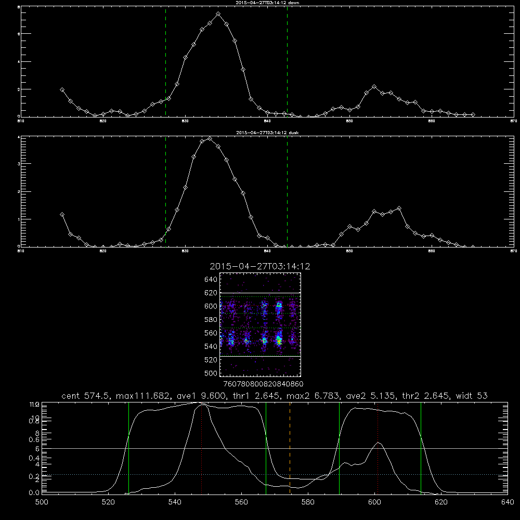This screenshot has height=520, width=520.
Task: Click the x-axis label '540' of the bottom plot
Action: pos(175,502)
